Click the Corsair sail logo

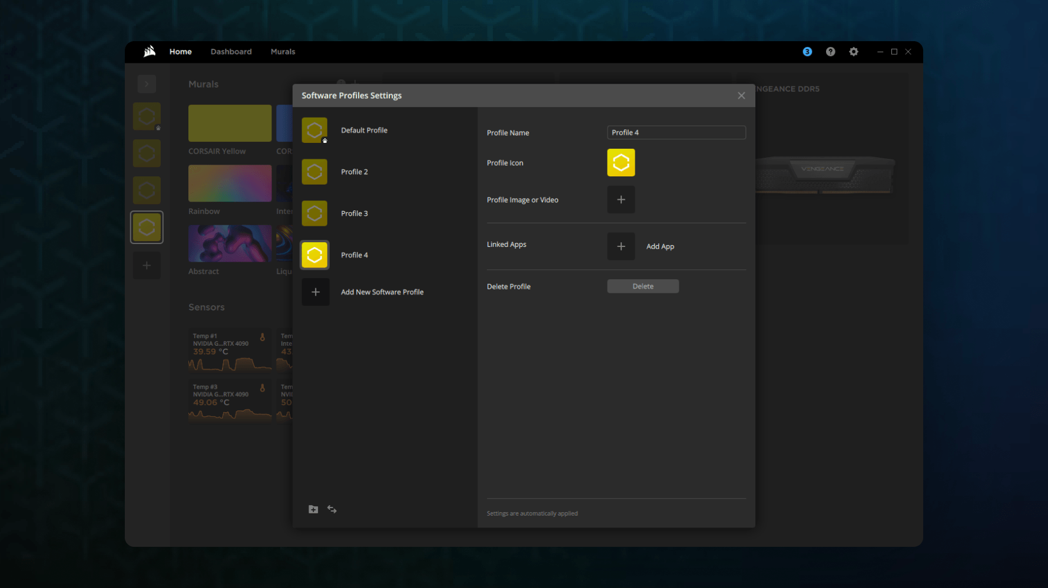[150, 51]
